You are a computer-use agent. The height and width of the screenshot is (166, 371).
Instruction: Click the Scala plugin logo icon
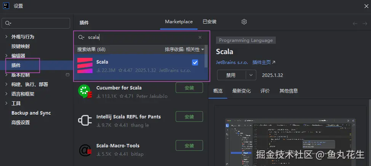[x=85, y=65]
